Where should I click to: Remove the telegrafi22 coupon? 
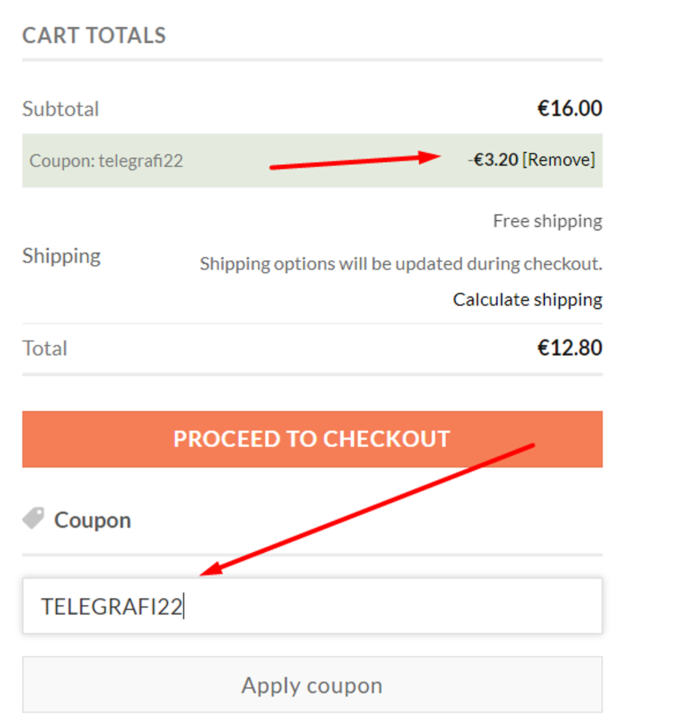point(558,160)
